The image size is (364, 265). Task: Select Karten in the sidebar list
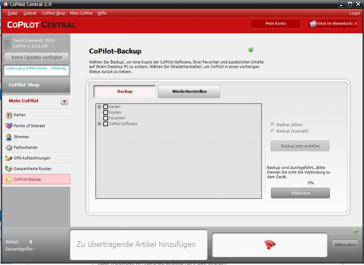point(36,115)
